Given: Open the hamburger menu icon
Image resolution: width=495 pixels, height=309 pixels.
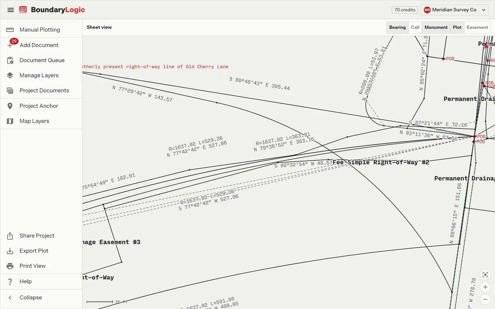Looking at the screenshot, I should [x=11, y=10].
